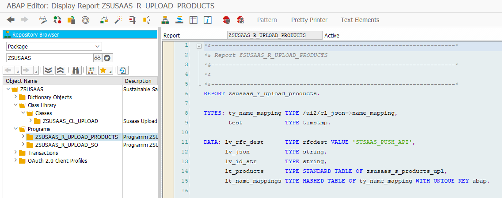Select Transactions tree item
The image size is (502, 198).
(x=43, y=153)
